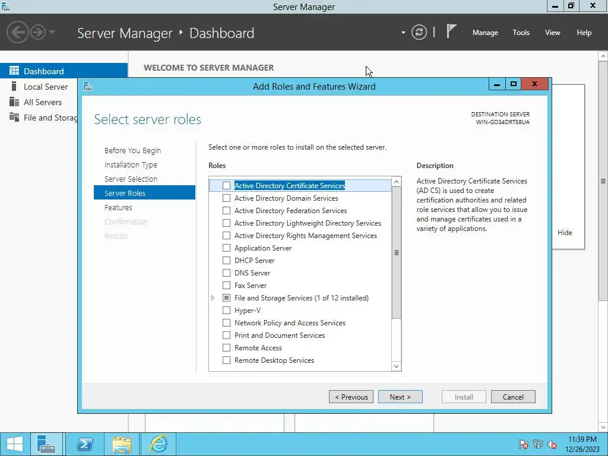
Task: Open the navigation history dropdown arrow
Action: [52, 32]
